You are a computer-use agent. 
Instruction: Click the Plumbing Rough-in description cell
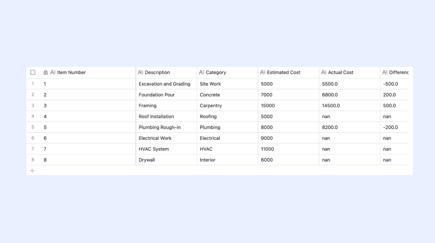[x=166, y=127]
